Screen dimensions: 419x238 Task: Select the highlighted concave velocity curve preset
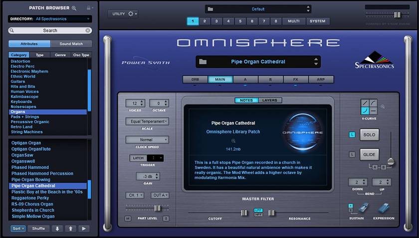coord(365,111)
